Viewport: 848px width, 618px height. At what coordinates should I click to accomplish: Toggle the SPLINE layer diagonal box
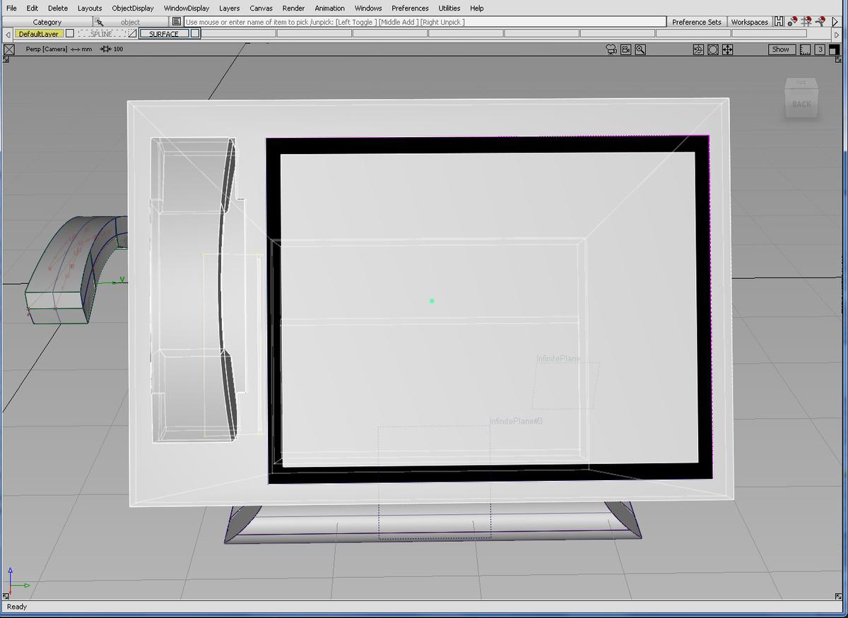click(132, 33)
